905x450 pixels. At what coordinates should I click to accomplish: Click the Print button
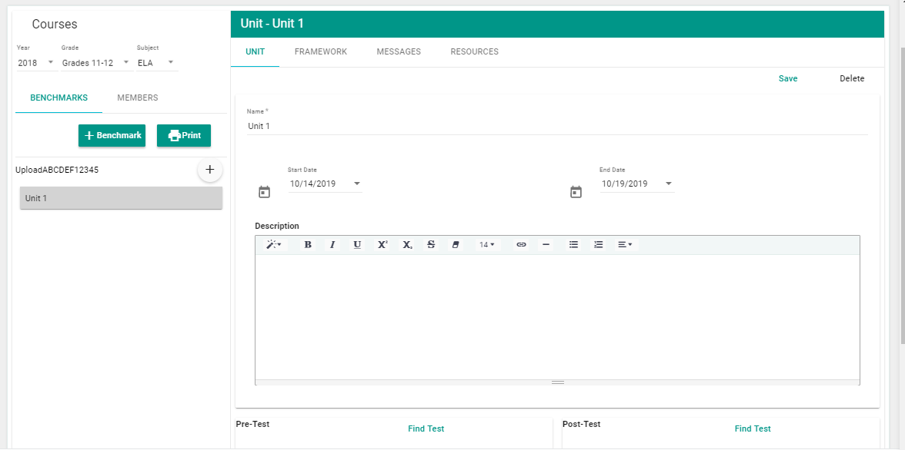pos(184,135)
